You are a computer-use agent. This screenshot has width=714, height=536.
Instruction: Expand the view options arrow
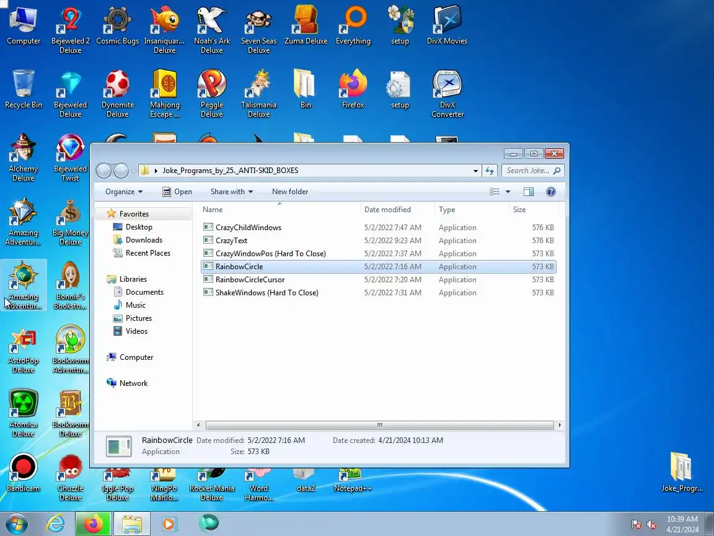pos(508,192)
